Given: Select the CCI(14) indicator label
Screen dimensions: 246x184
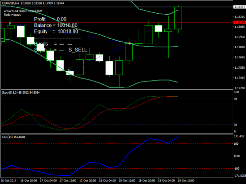Looking at the screenshot, I should [x=14, y=137].
